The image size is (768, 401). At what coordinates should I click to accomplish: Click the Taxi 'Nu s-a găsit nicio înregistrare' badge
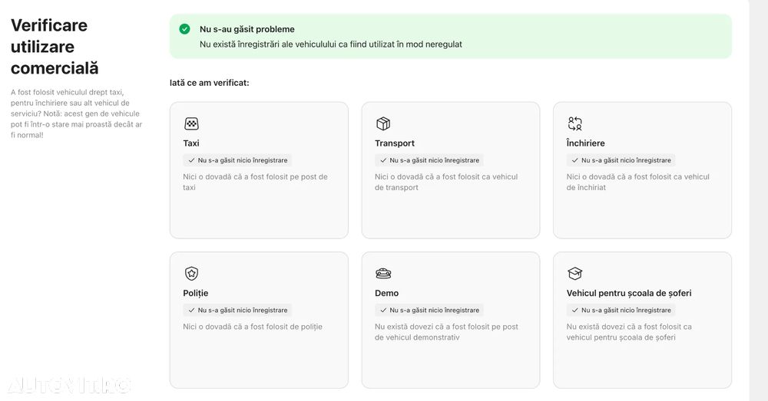[237, 160]
